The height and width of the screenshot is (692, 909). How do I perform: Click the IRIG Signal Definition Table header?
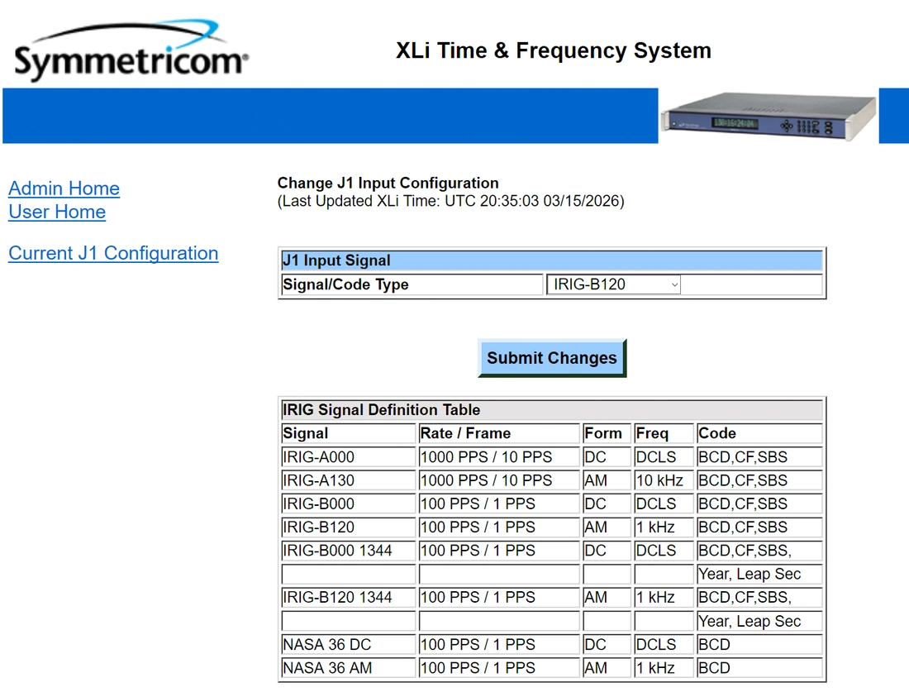tap(551, 410)
